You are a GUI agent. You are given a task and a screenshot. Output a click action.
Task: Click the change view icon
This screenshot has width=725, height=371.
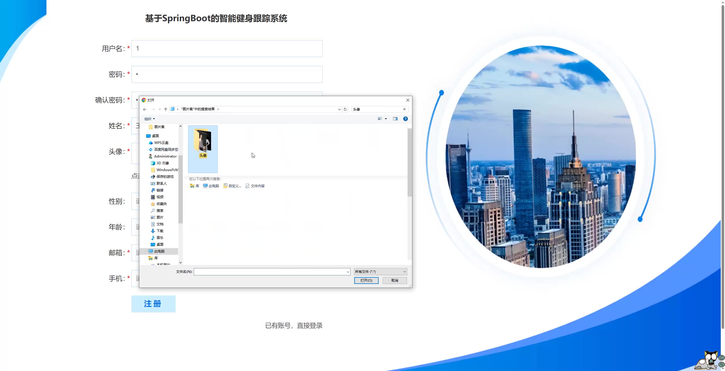(x=380, y=119)
